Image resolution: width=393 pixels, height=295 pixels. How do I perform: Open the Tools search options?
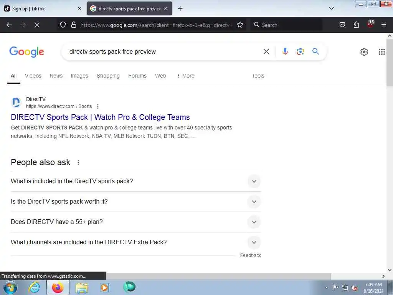click(x=258, y=76)
